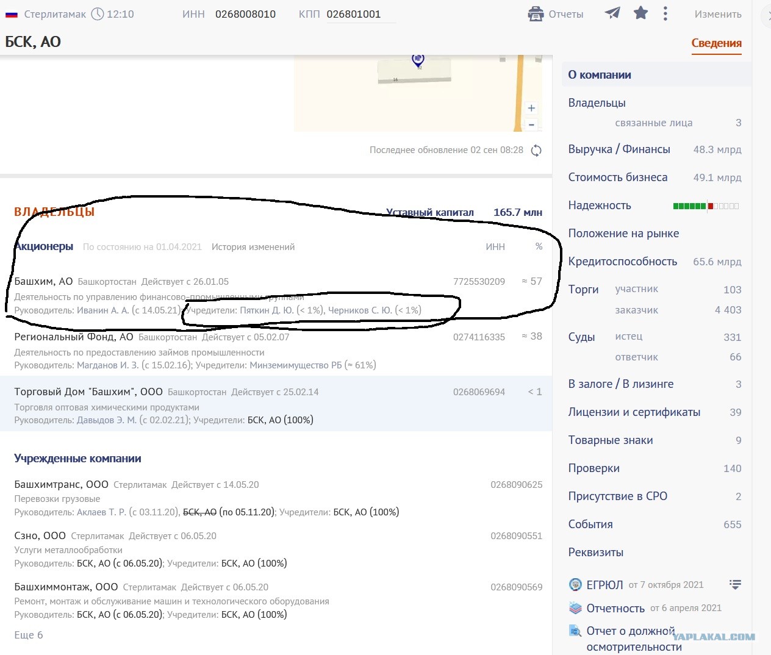Expand the Еще 6 companies list
This screenshot has width=771, height=655.
coord(29,635)
